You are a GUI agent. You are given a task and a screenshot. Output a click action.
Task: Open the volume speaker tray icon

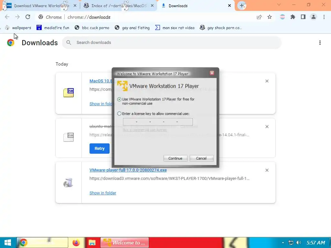[x=298, y=243]
